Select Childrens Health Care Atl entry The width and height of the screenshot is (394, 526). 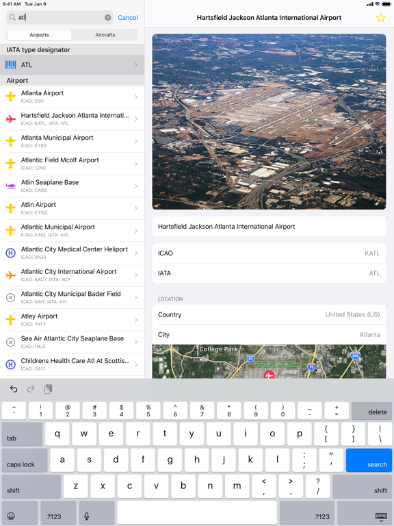tap(72, 364)
